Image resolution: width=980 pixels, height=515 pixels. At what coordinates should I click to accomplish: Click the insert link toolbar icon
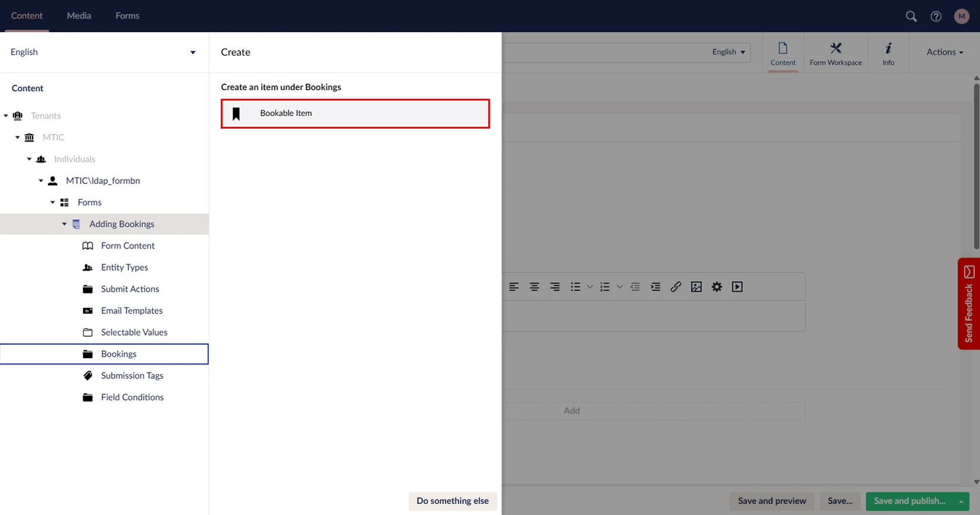coord(676,287)
